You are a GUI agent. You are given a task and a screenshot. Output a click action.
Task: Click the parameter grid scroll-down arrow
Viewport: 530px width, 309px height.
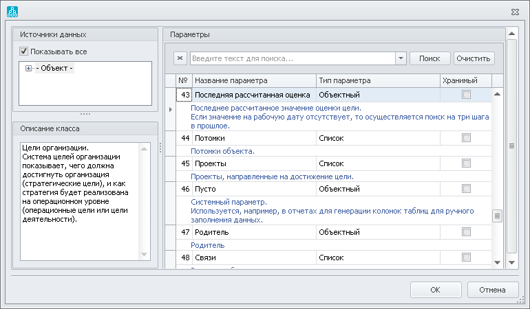[497, 262]
